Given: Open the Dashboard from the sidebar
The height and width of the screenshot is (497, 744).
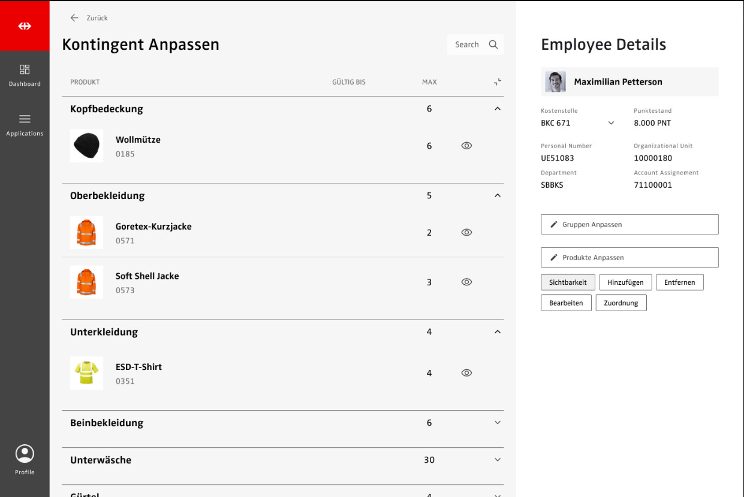Looking at the screenshot, I should click(x=25, y=75).
